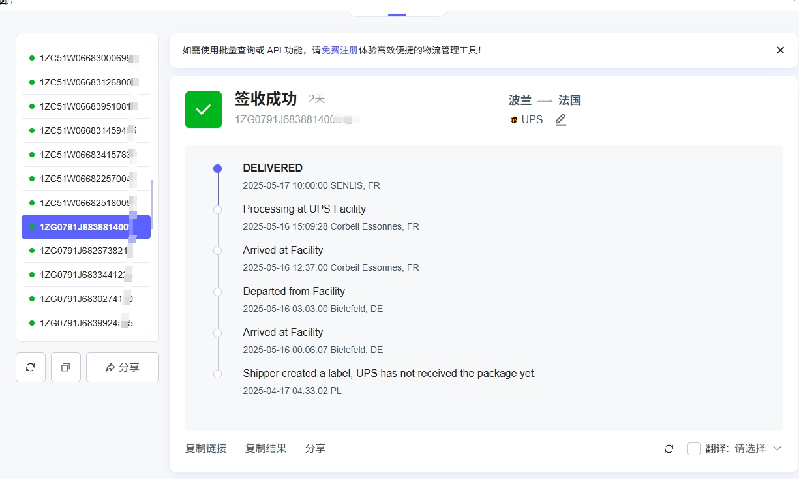Viewport: 799px width, 486px height.
Task: Edit the carrier using the pencil icon
Action: click(560, 119)
